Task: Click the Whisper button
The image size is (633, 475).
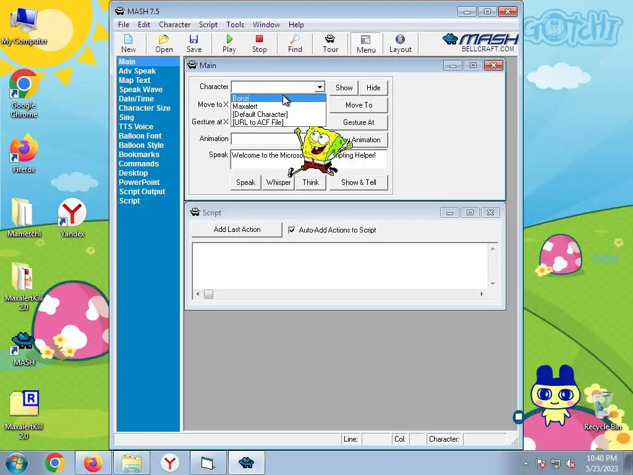Action: click(279, 182)
